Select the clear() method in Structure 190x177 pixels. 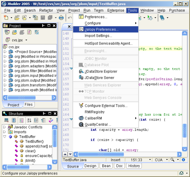coord(30,151)
